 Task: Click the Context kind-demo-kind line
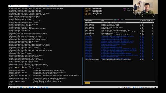pos(93,9)
